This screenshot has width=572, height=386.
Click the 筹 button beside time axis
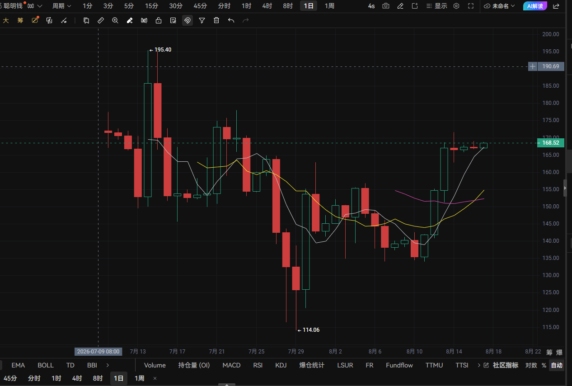(549, 353)
